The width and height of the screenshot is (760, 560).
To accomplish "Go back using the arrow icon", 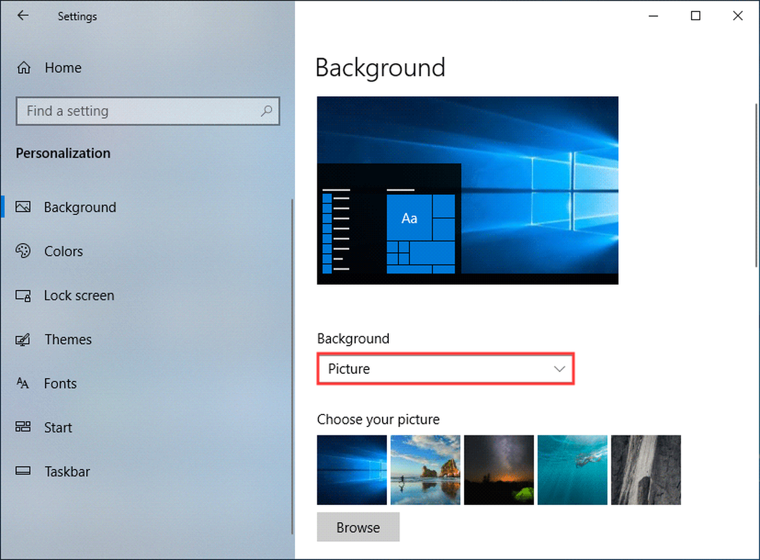I will [23, 16].
